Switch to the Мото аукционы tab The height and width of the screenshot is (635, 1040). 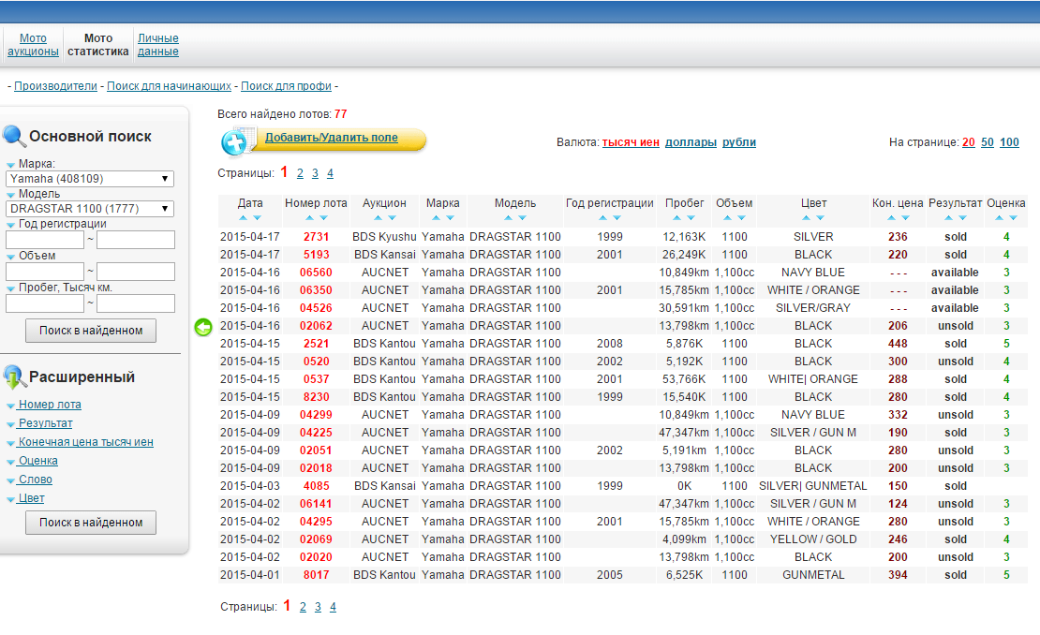point(33,45)
